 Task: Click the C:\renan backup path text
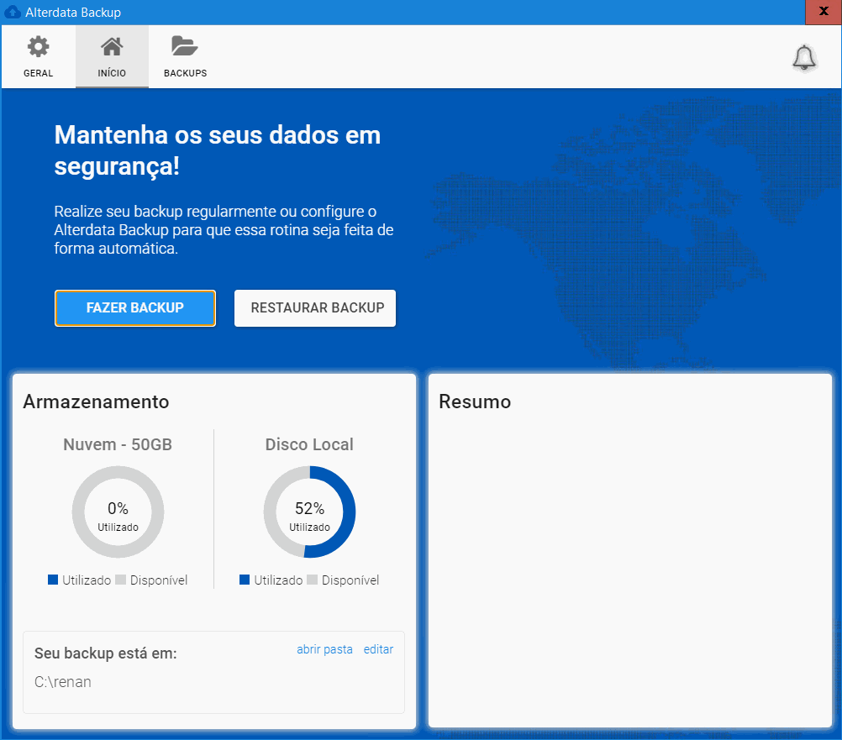pos(63,682)
